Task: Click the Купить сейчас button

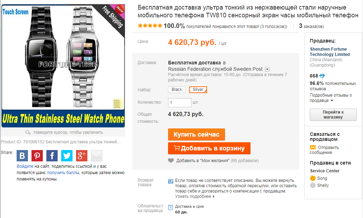Action: [x=196, y=134]
